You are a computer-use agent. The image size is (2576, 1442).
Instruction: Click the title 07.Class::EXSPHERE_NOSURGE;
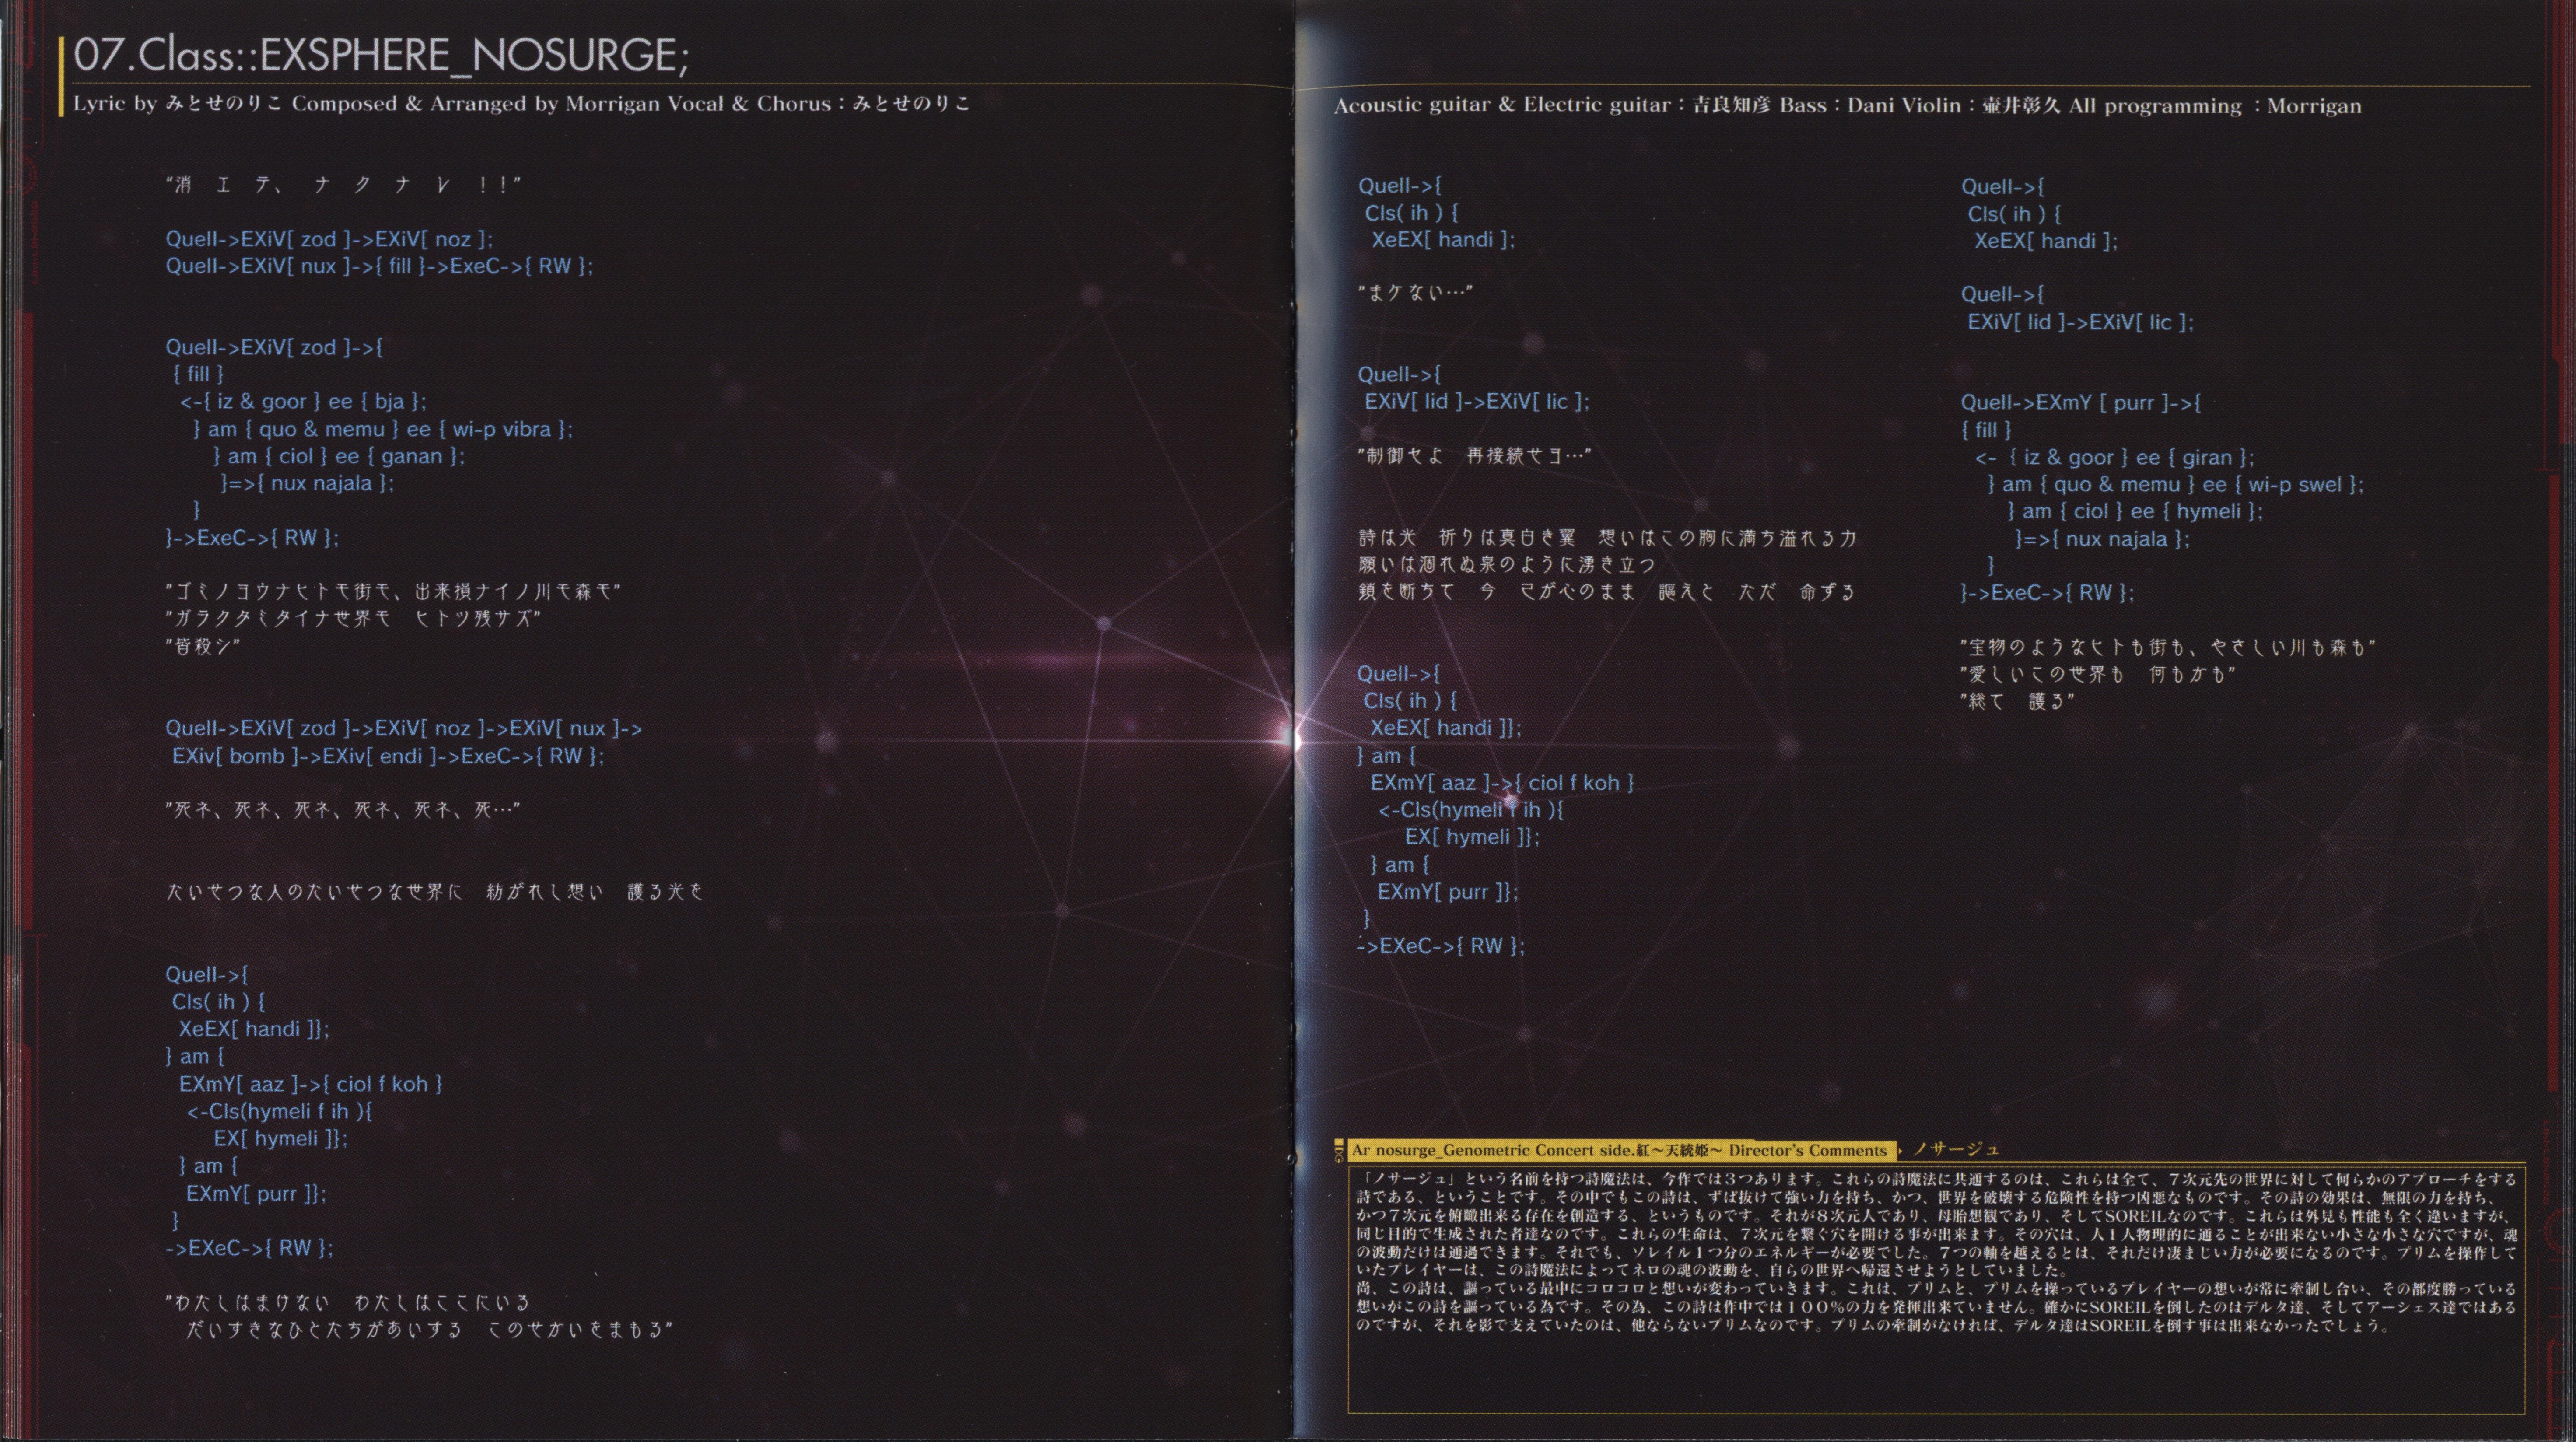click(380, 55)
